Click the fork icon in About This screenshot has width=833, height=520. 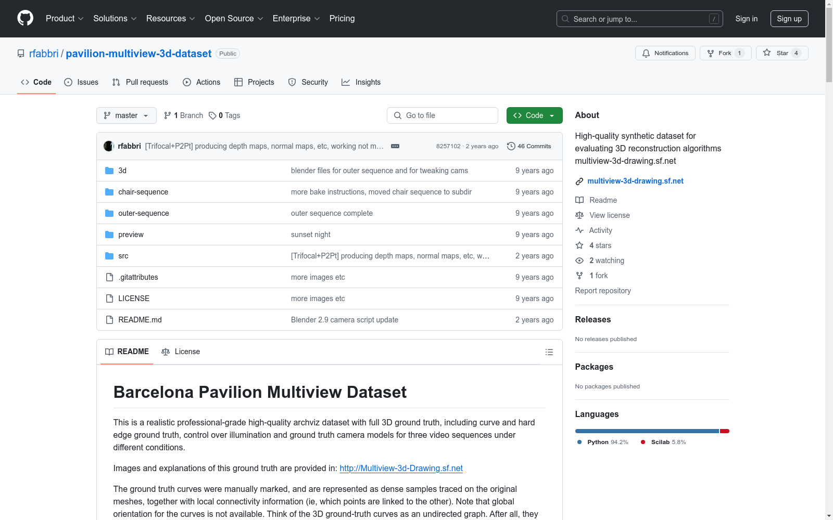[579, 276]
